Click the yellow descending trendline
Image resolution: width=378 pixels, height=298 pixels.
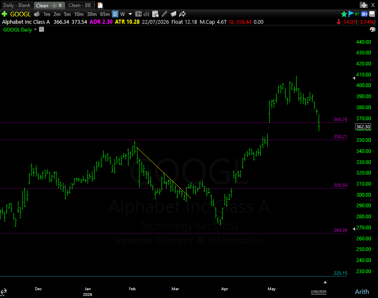[164, 173]
